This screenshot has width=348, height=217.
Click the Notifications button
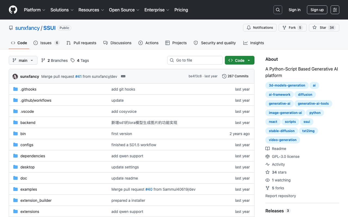(260, 28)
